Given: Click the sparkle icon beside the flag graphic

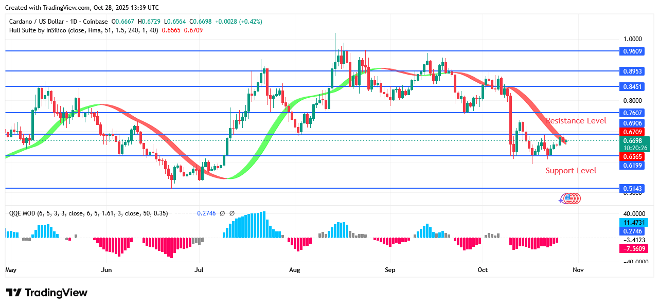Looking at the screenshot, I should tap(561, 201).
